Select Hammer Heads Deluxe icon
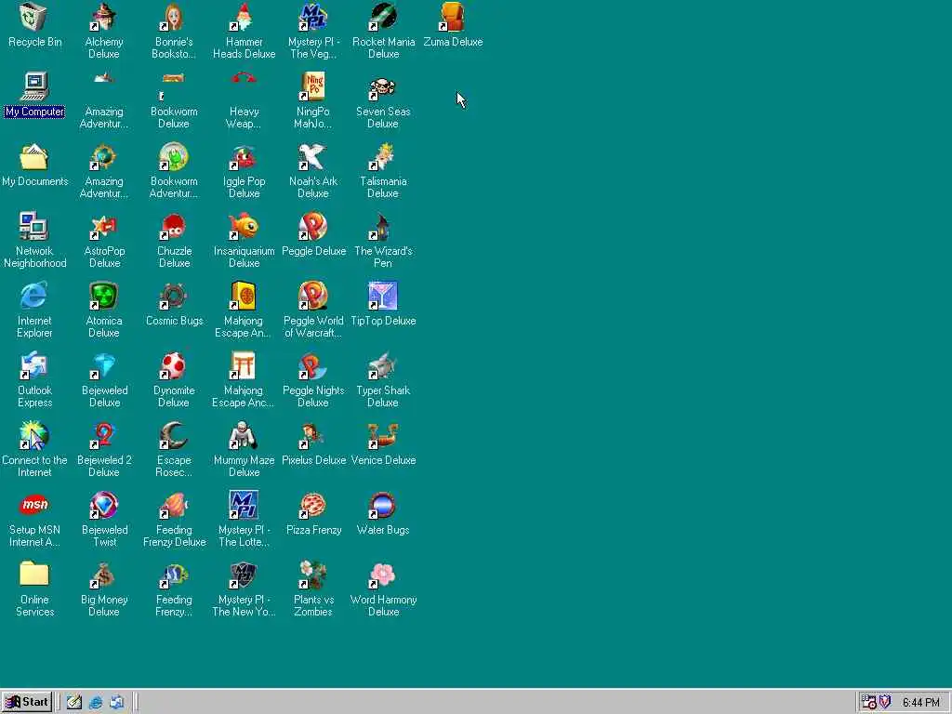 click(244, 17)
